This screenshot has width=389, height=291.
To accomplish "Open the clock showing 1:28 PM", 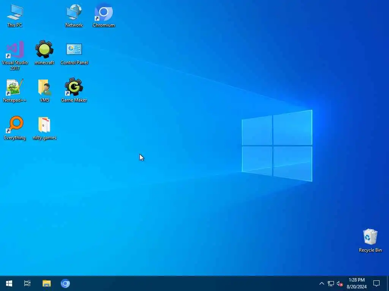I will click(356, 283).
